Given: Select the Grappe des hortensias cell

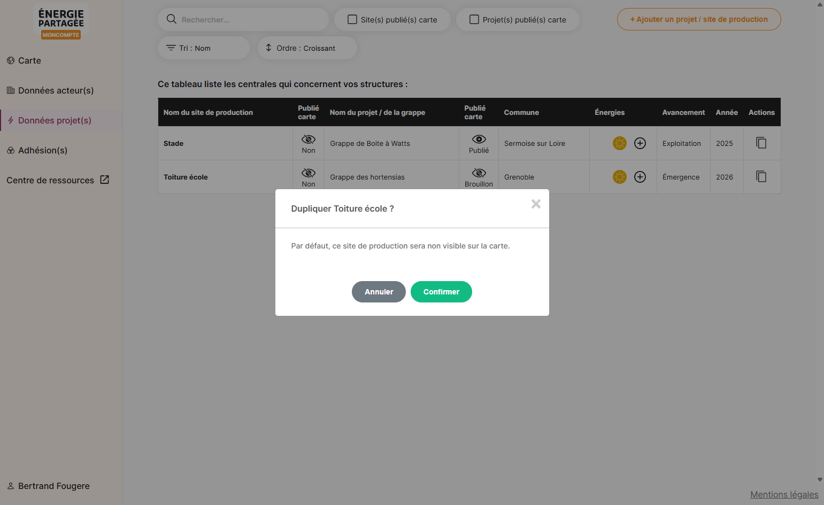Looking at the screenshot, I should (x=391, y=177).
